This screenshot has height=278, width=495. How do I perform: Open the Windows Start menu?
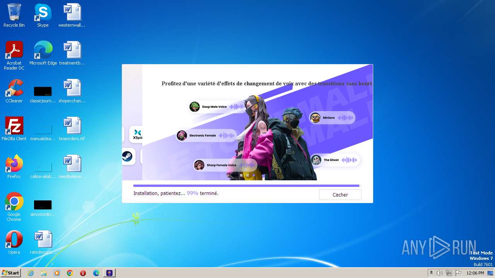click(x=11, y=273)
